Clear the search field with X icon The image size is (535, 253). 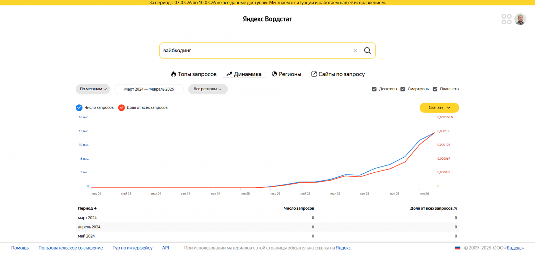tap(355, 51)
